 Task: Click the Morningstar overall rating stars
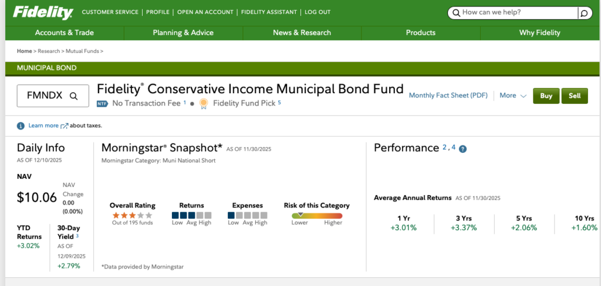click(132, 215)
